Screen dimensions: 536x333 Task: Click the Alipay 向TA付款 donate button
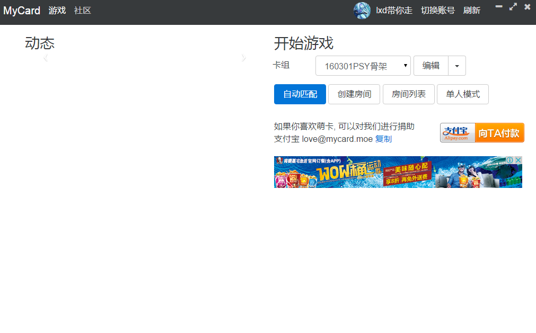tap(482, 133)
